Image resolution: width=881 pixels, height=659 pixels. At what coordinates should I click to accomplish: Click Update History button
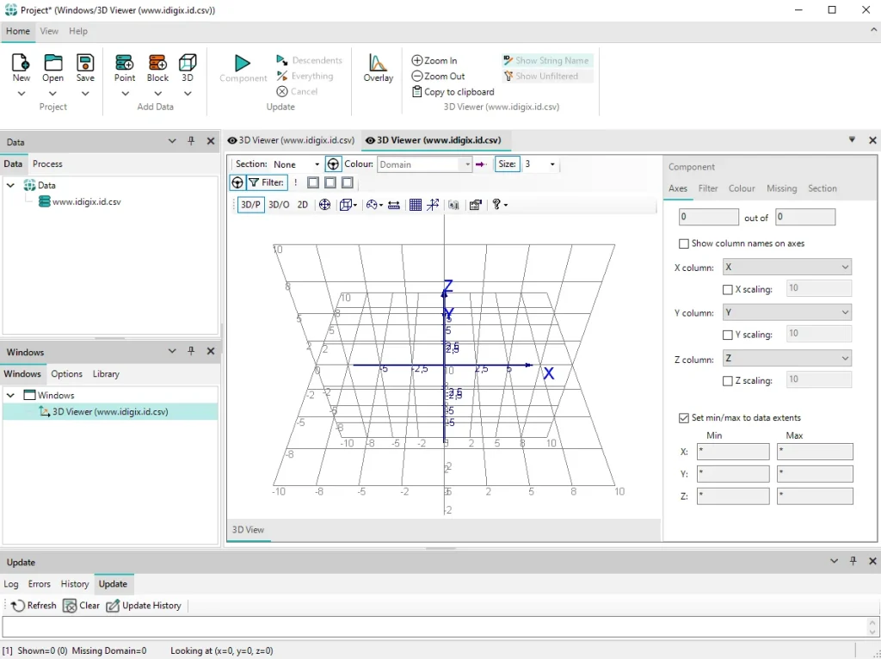[x=144, y=605]
